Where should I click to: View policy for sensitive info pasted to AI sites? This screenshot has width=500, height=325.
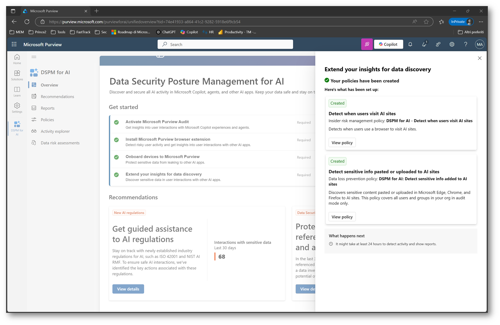point(342,217)
